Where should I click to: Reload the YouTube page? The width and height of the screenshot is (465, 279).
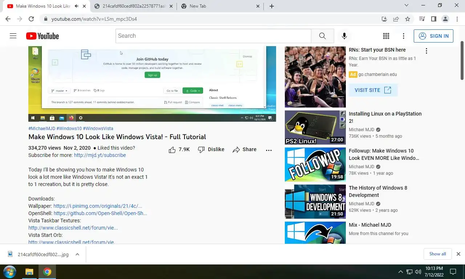pos(31,19)
